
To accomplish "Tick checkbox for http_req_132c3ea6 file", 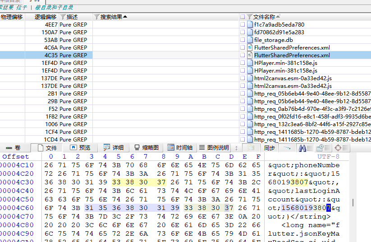I will coord(243,124).
